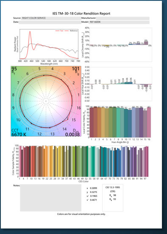
Task: Click the x chromaticity value 0.3099
Action: pyautogui.click(x=93, y=188)
